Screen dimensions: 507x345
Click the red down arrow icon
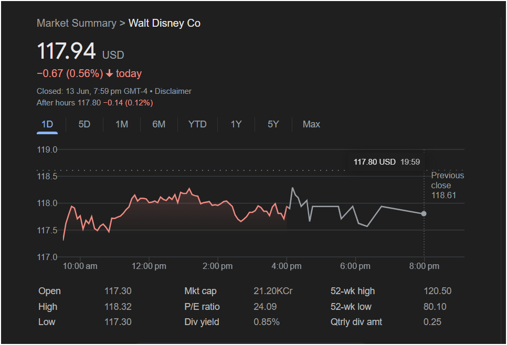tap(109, 73)
